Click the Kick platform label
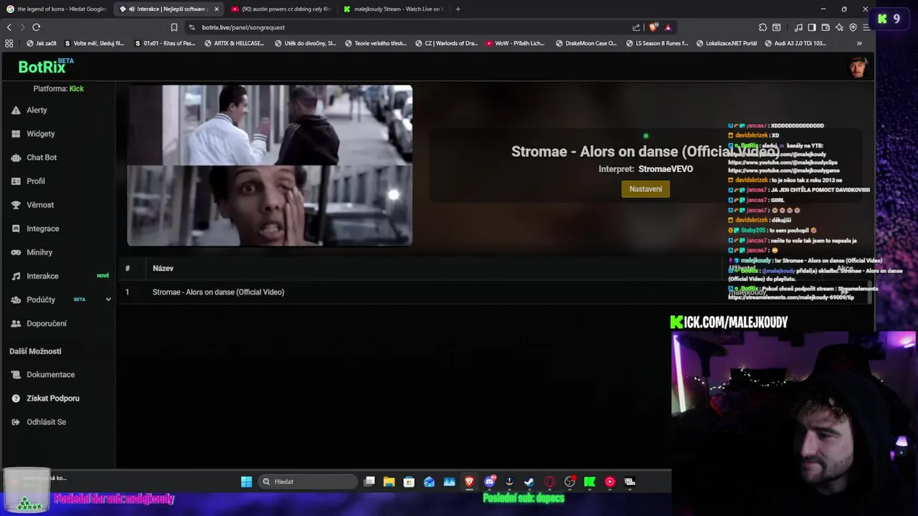The width and height of the screenshot is (918, 516). [x=77, y=89]
